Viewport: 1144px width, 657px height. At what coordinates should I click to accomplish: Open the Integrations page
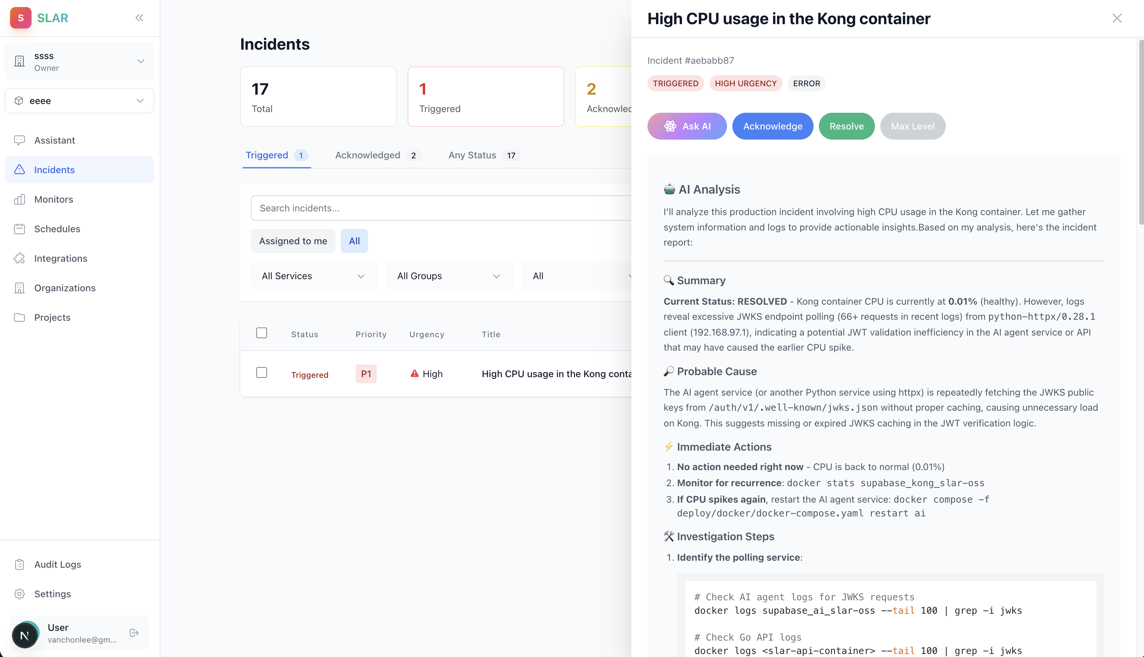coord(60,258)
